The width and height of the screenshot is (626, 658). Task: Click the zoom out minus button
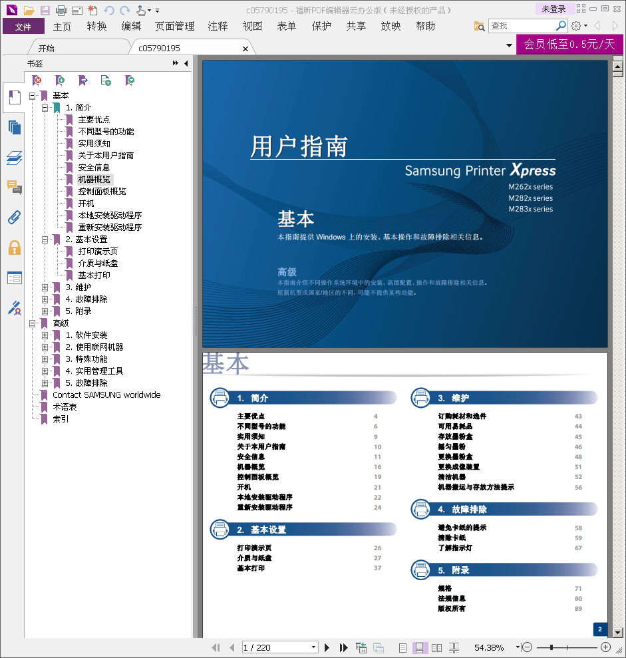pyautogui.click(x=528, y=647)
